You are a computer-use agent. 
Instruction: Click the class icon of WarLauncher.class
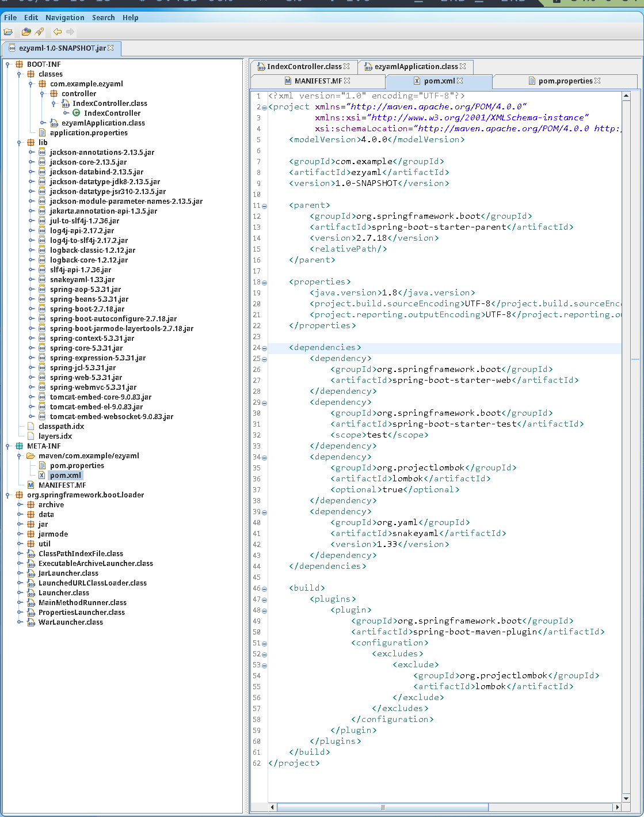coord(31,622)
